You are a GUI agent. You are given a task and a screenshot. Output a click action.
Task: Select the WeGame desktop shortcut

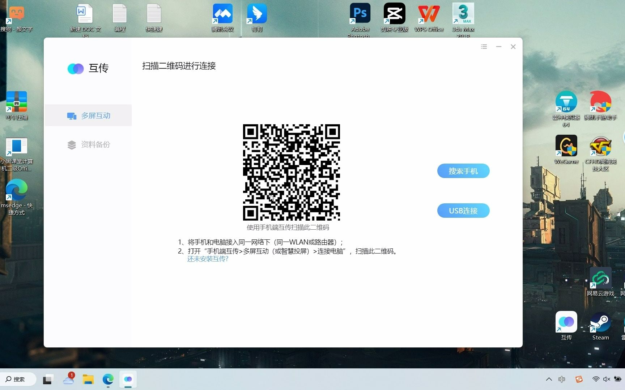click(x=566, y=149)
